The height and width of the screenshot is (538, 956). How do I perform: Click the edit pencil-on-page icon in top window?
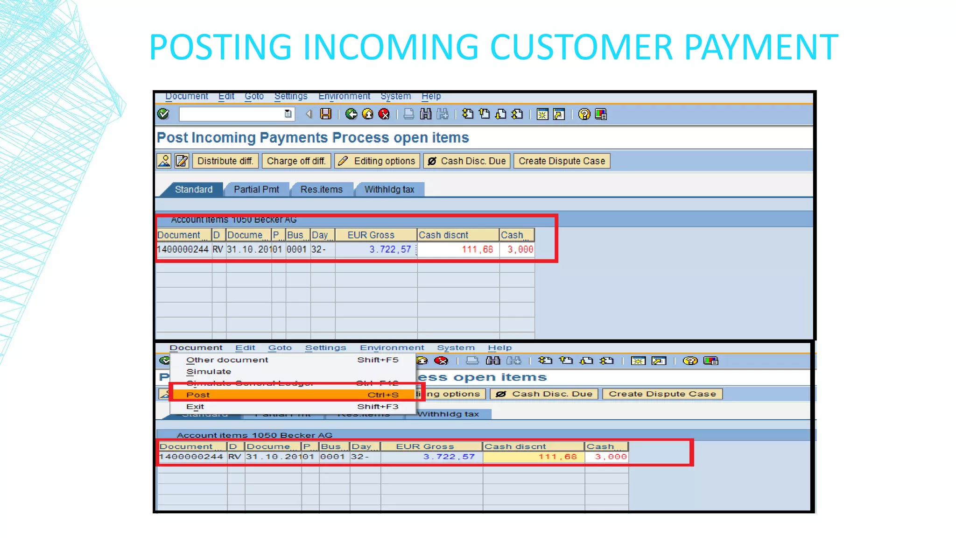coord(182,161)
